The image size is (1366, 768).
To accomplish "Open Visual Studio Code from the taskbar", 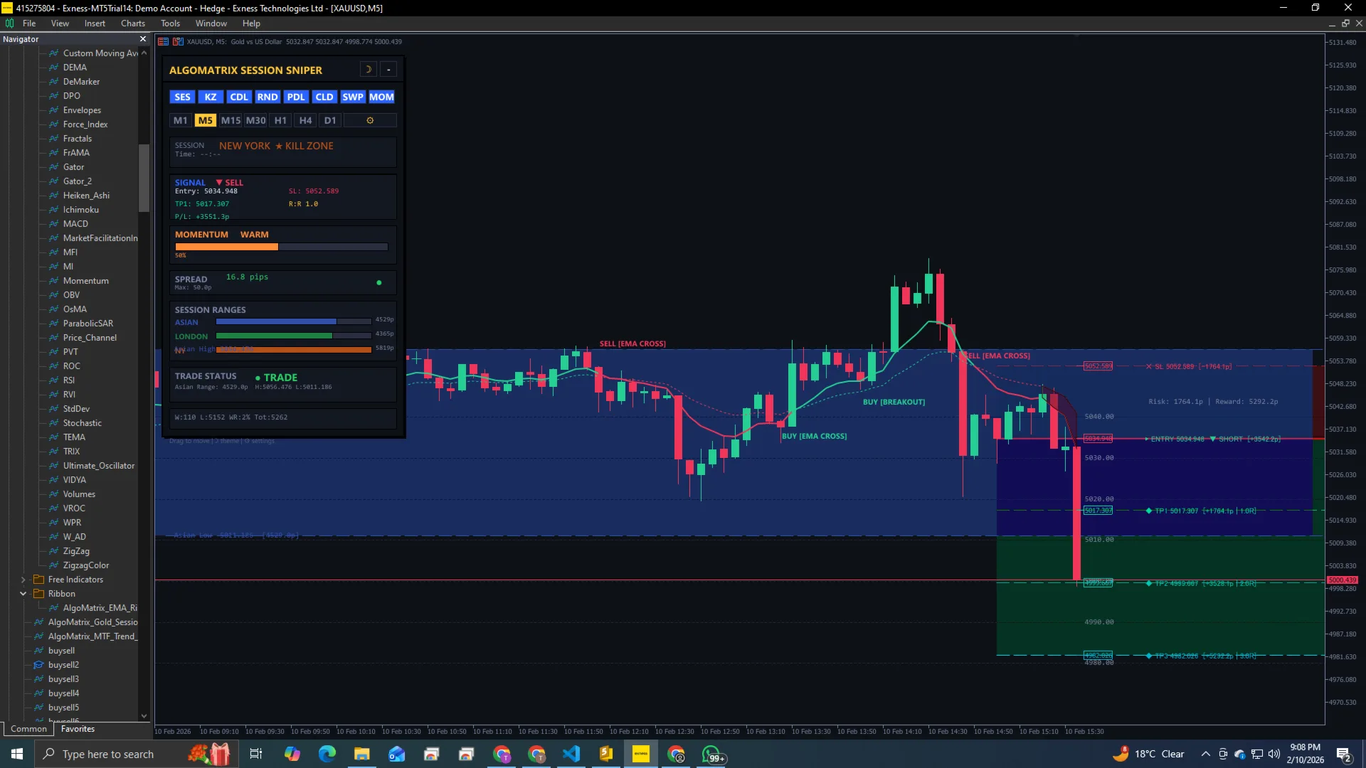I will coord(571,754).
